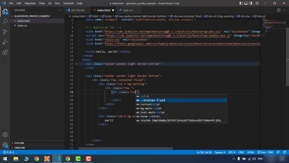The height and width of the screenshot is (163, 289).
Task: Click the Explorer more actions ellipsis
Action: pos(59,10)
